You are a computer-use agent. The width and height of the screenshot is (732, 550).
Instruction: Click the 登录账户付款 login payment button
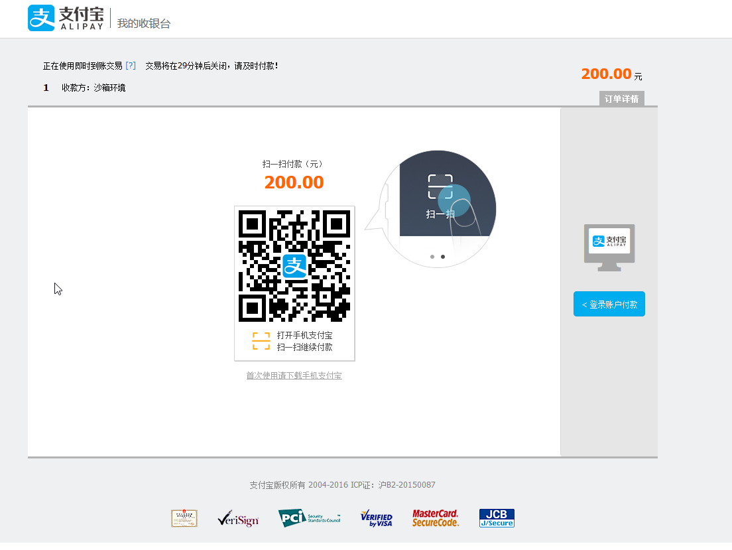tap(609, 305)
